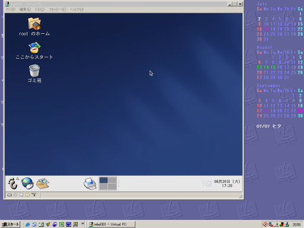The image size is (304, 228).
Task: Open the PC menu in Virtual PC
Action: point(11,9)
